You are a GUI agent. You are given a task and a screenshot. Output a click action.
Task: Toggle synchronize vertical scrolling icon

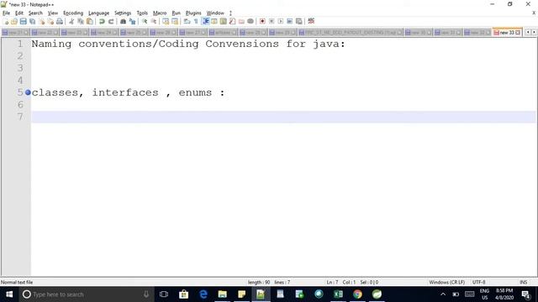[166, 21]
